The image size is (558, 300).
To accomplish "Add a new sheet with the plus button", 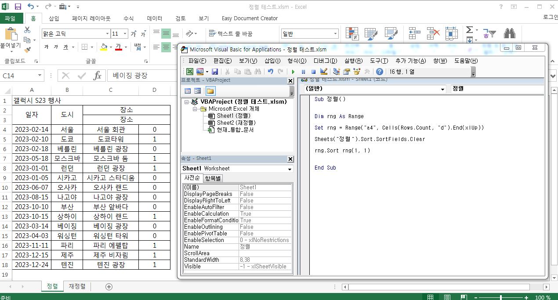I will (x=108, y=286).
